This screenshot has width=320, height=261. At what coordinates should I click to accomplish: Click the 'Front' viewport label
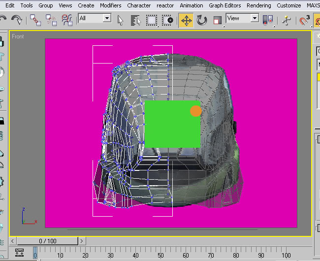pyautogui.click(x=18, y=36)
